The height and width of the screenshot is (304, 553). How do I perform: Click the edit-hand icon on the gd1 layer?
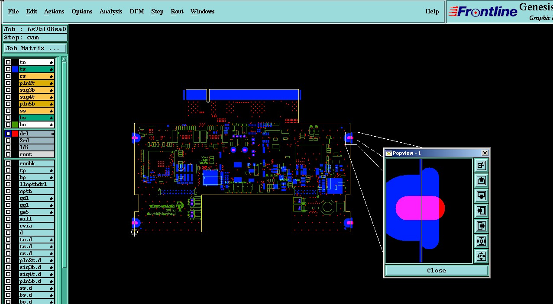52,198
